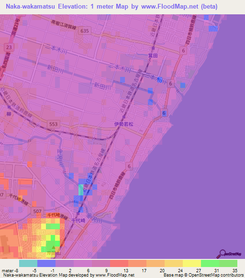This screenshot has width=245, height=278.
Task: Click the '13' legend value
Action: pyautogui.click(x=126, y=270)
